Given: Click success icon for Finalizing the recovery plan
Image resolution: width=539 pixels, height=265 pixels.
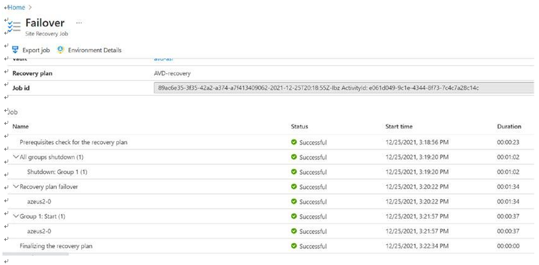Looking at the screenshot, I should click(x=294, y=246).
